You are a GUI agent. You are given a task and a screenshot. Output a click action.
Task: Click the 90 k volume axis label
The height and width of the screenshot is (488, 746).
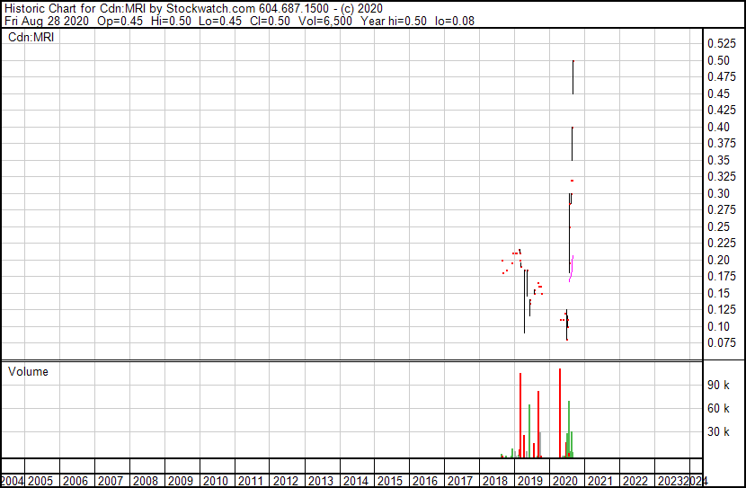(718, 385)
